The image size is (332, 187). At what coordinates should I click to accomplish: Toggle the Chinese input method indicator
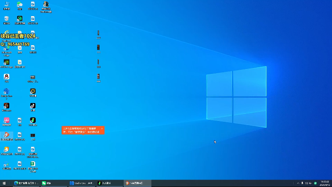(x=310, y=183)
